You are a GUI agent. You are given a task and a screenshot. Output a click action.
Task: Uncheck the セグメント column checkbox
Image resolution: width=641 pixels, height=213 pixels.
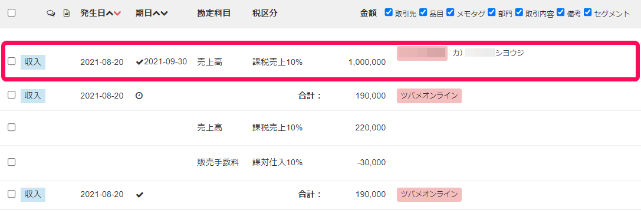tap(588, 12)
